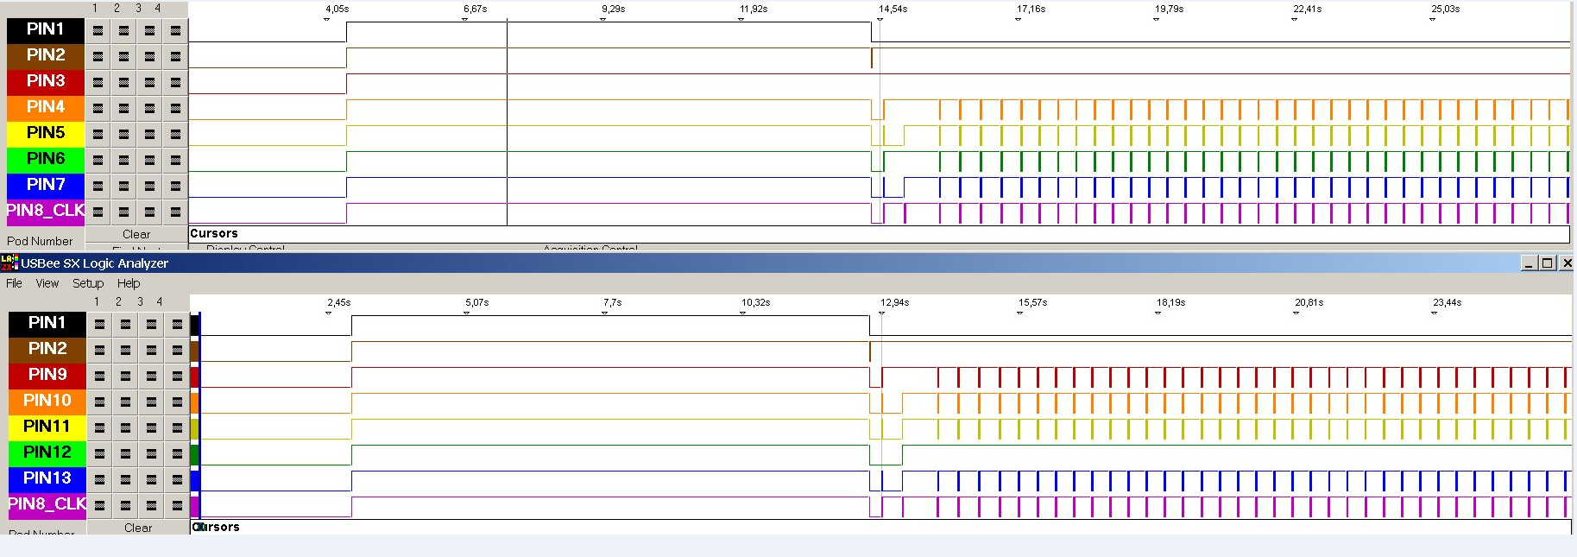Click the 20,81s time marker

click(x=1309, y=303)
